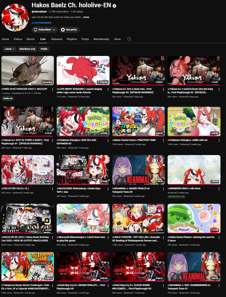Open options menu for Yakuza 6 Playthrough #3
The width and height of the screenshot is (226, 297).
coord(163,89)
